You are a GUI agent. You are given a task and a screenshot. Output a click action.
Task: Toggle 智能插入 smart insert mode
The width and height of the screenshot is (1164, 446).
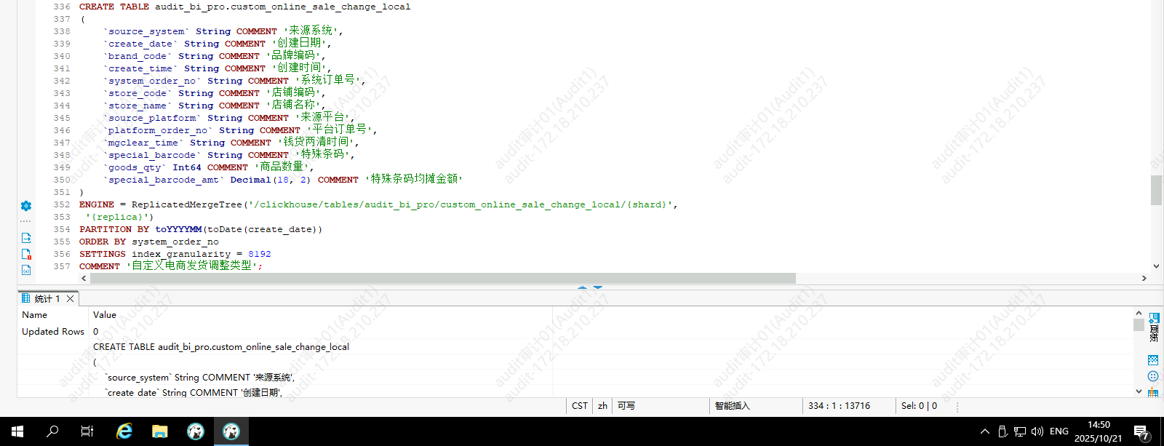pyautogui.click(x=732, y=406)
